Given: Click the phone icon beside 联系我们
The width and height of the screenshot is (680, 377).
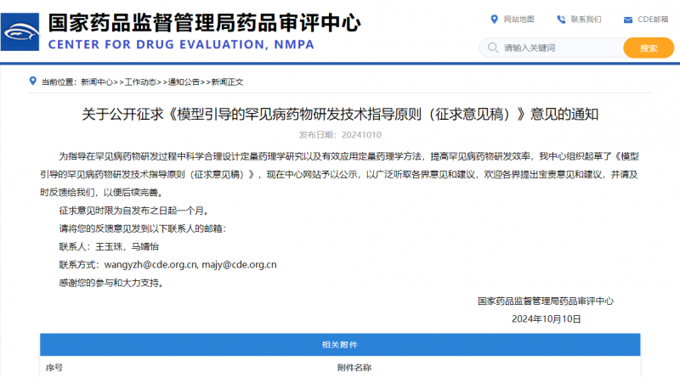Looking at the screenshot, I should click(x=561, y=19).
